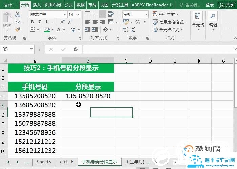Expand merge cells dropdown arrow
The image size is (237, 169).
[x=116, y=22]
